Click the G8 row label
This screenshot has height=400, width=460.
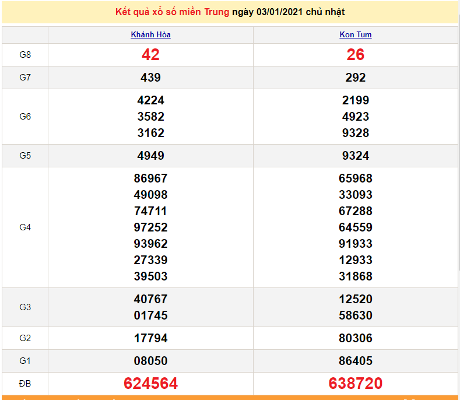point(25,55)
